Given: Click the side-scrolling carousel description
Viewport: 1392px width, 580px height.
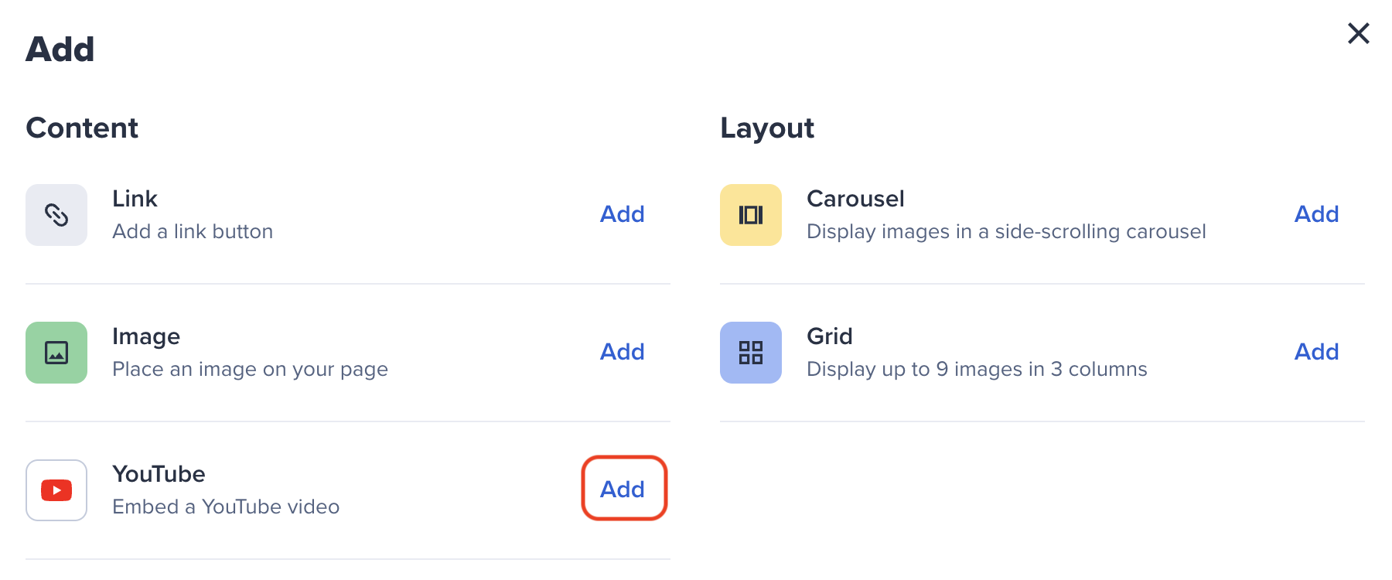Looking at the screenshot, I should (x=1006, y=232).
